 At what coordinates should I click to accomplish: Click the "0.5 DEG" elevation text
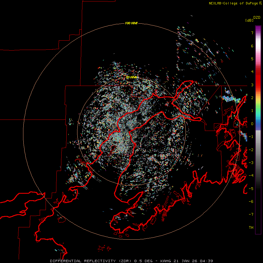(143, 261)
